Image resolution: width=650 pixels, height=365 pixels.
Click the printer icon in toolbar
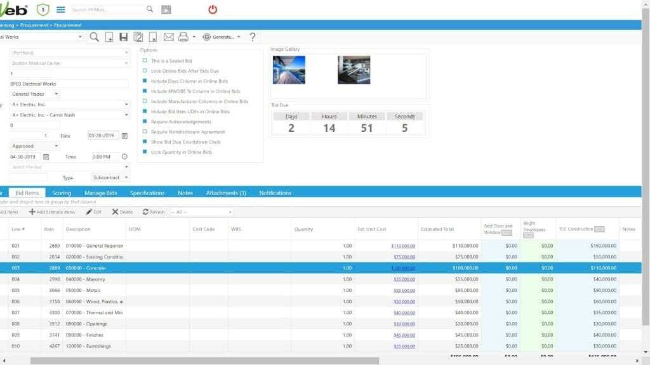(183, 37)
